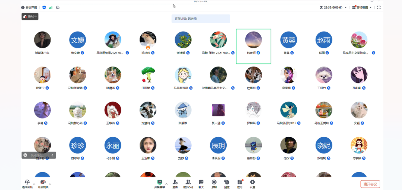The image size is (402, 190).
Task: Open the 成员(52) members list
Action: point(188,182)
